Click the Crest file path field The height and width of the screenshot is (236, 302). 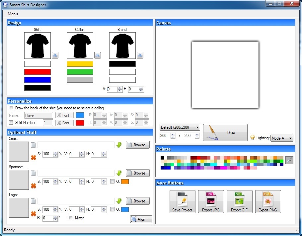(x=76, y=145)
